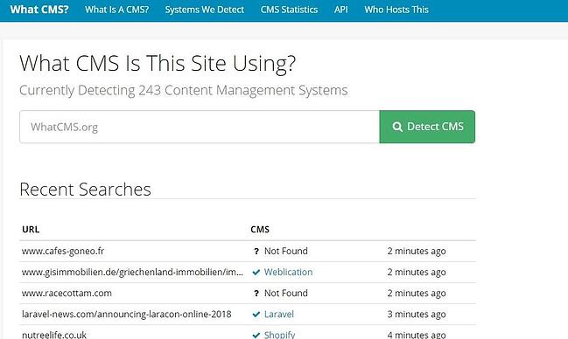
Task: Open the What Is A CMS? menu item
Action: pos(116,10)
